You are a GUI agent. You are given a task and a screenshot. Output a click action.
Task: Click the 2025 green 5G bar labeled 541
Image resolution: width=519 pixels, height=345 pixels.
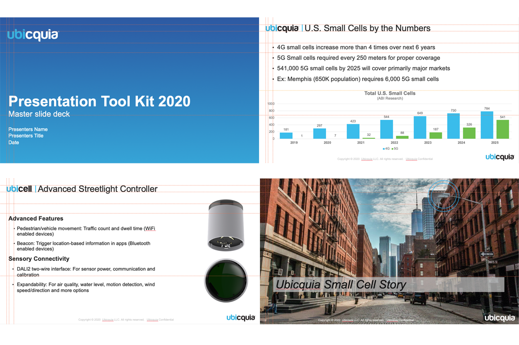tap(503, 129)
